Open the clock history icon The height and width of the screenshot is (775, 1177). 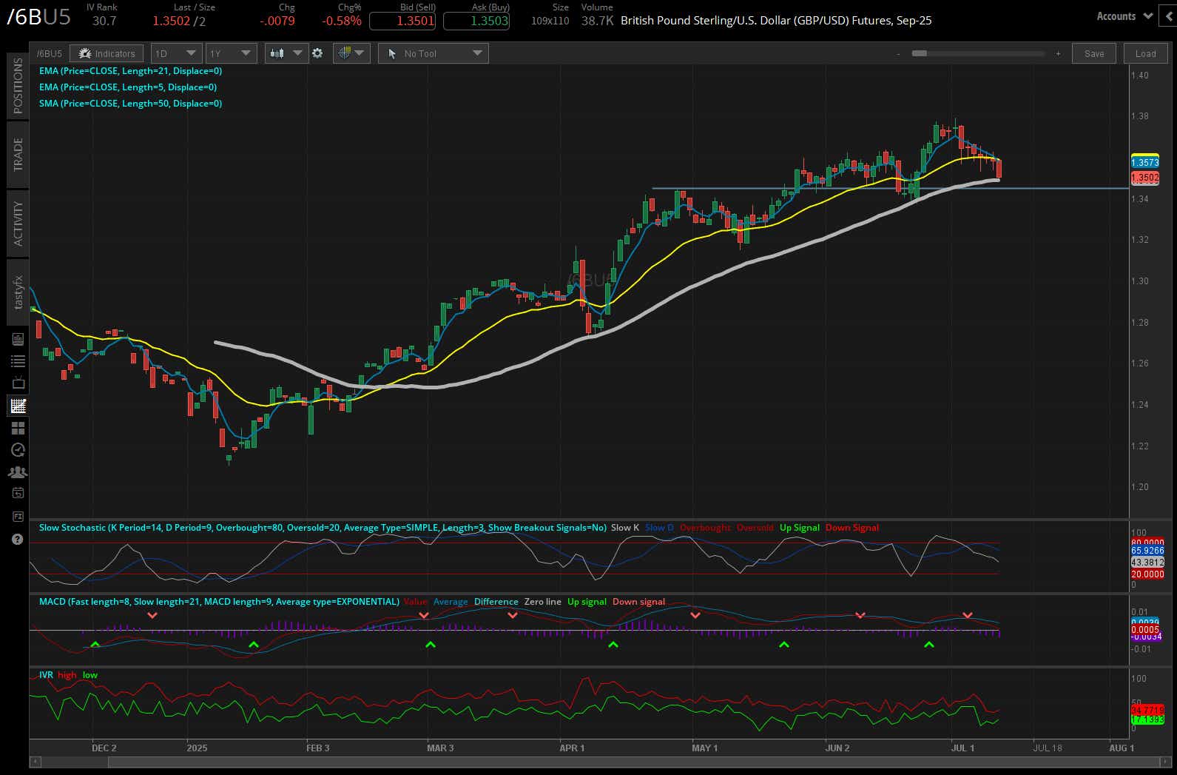pos(18,450)
